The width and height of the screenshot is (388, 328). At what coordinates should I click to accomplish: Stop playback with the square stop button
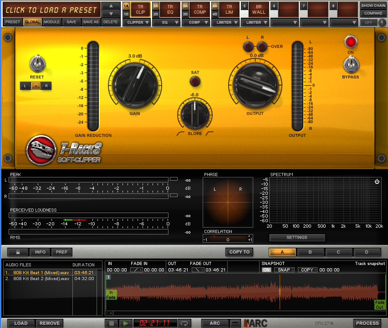pos(112,323)
